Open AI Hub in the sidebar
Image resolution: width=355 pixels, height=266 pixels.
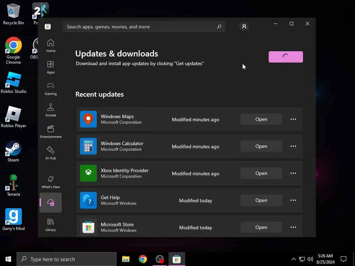point(51,153)
